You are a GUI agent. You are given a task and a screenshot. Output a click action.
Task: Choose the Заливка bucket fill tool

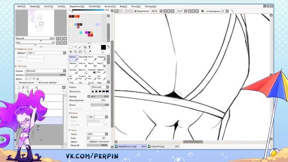(74, 71)
